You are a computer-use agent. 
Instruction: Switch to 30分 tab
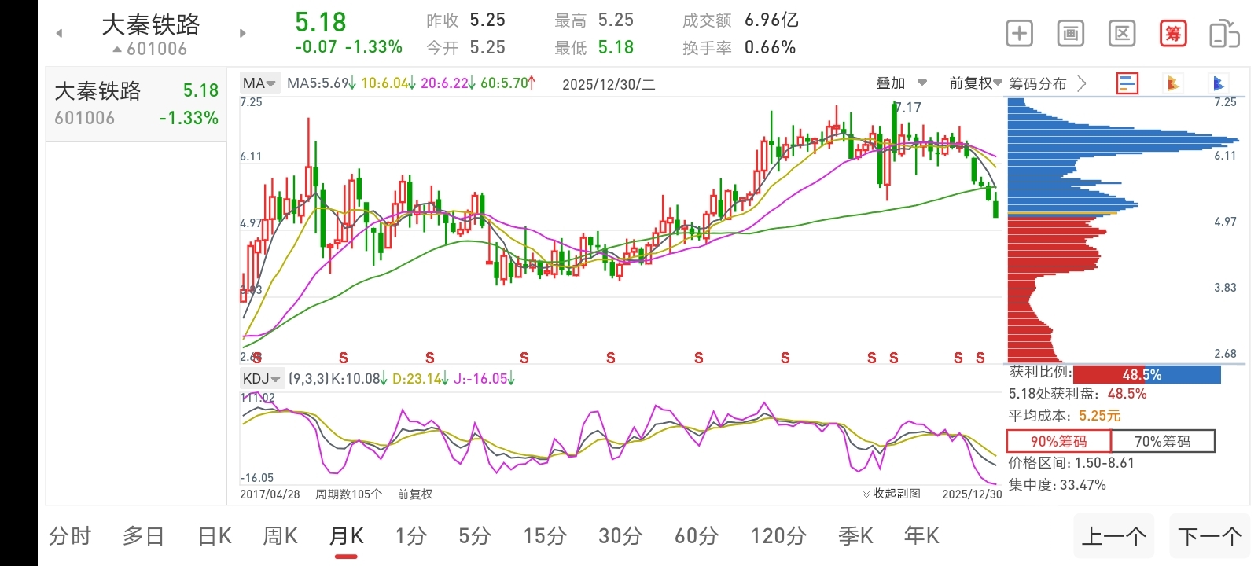click(x=620, y=536)
